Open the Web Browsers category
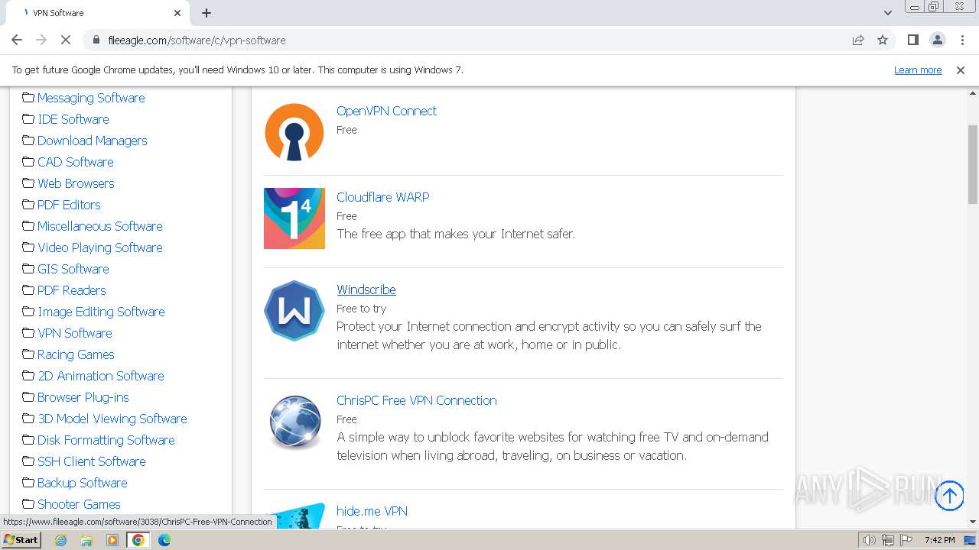979x550 pixels. (x=76, y=183)
